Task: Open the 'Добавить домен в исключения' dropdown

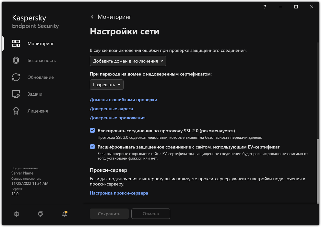Action: [128, 61]
